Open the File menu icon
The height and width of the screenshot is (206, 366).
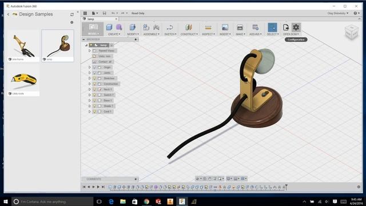tap(94, 13)
